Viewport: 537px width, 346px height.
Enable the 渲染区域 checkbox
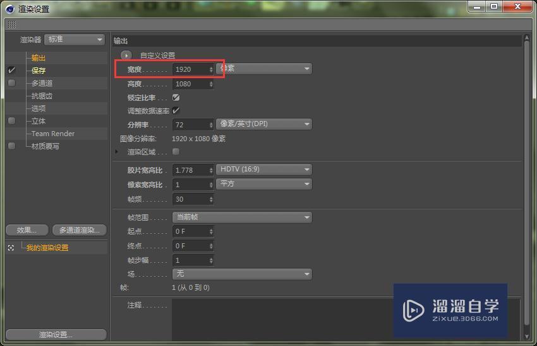(x=176, y=151)
